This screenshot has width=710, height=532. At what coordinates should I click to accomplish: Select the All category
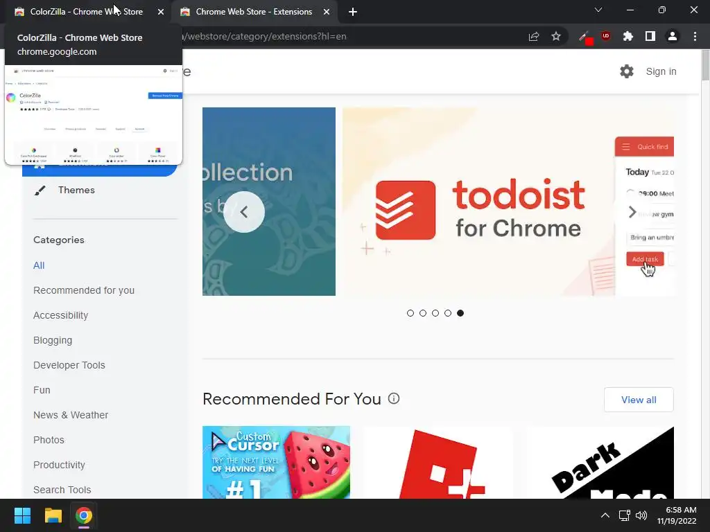click(x=39, y=265)
